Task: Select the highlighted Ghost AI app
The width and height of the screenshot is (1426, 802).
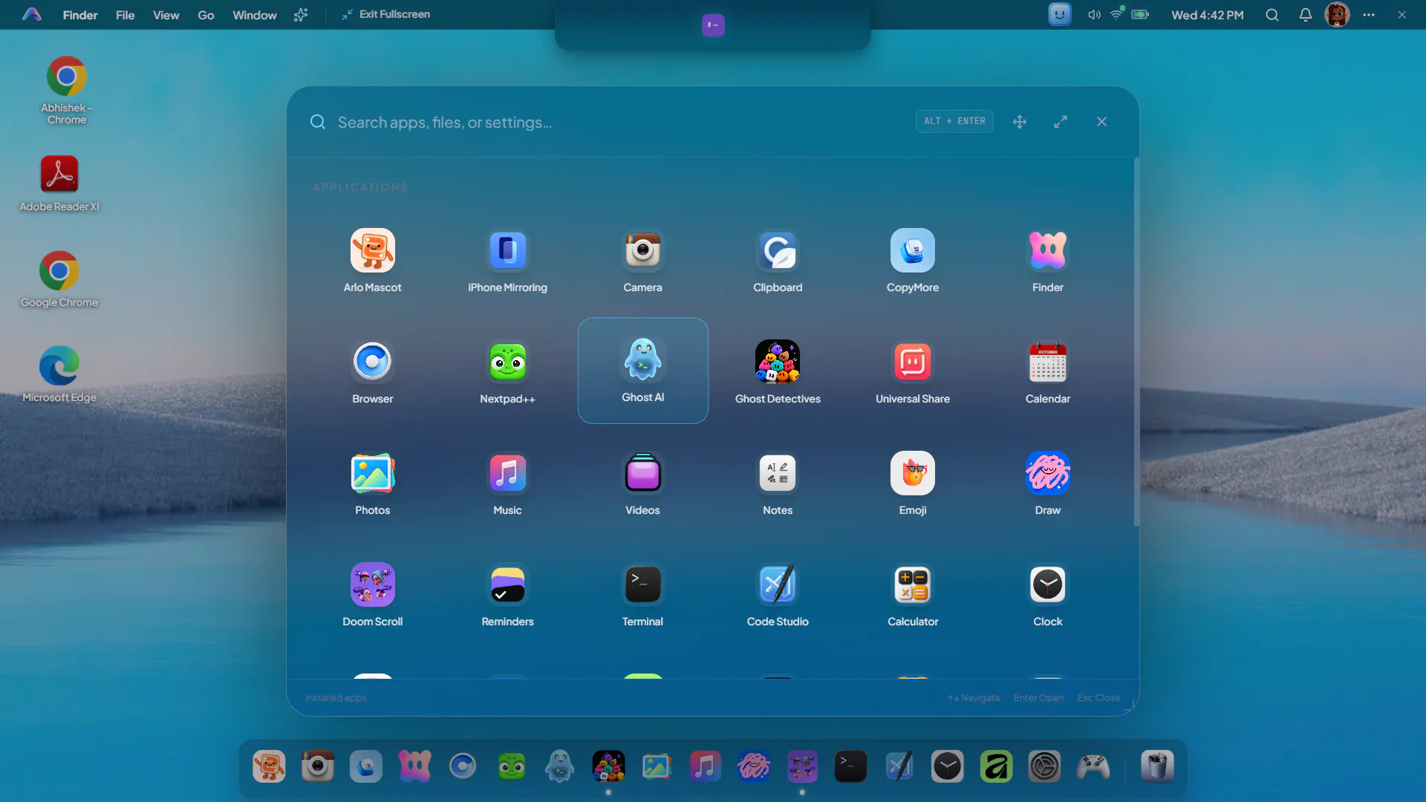Action: 642,371
